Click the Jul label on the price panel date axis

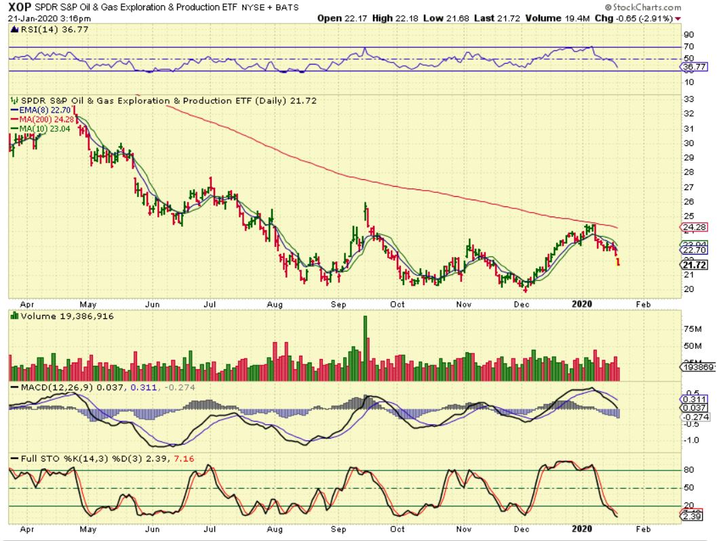tap(210, 304)
